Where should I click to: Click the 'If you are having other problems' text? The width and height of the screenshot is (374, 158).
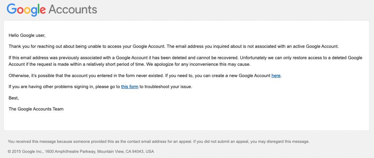click(64, 87)
